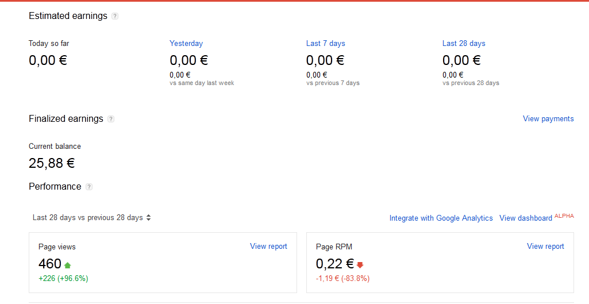589x304 pixels.
Task: Open the date range comparison dropdown
Action: coord(92,218)
